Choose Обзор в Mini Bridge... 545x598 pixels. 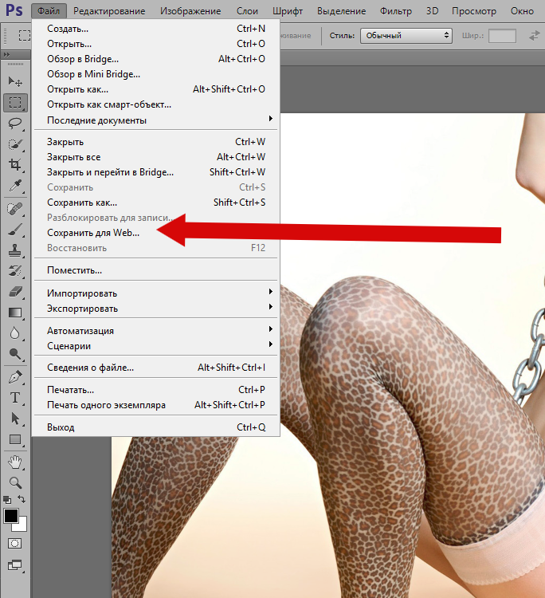pos(155,74)
